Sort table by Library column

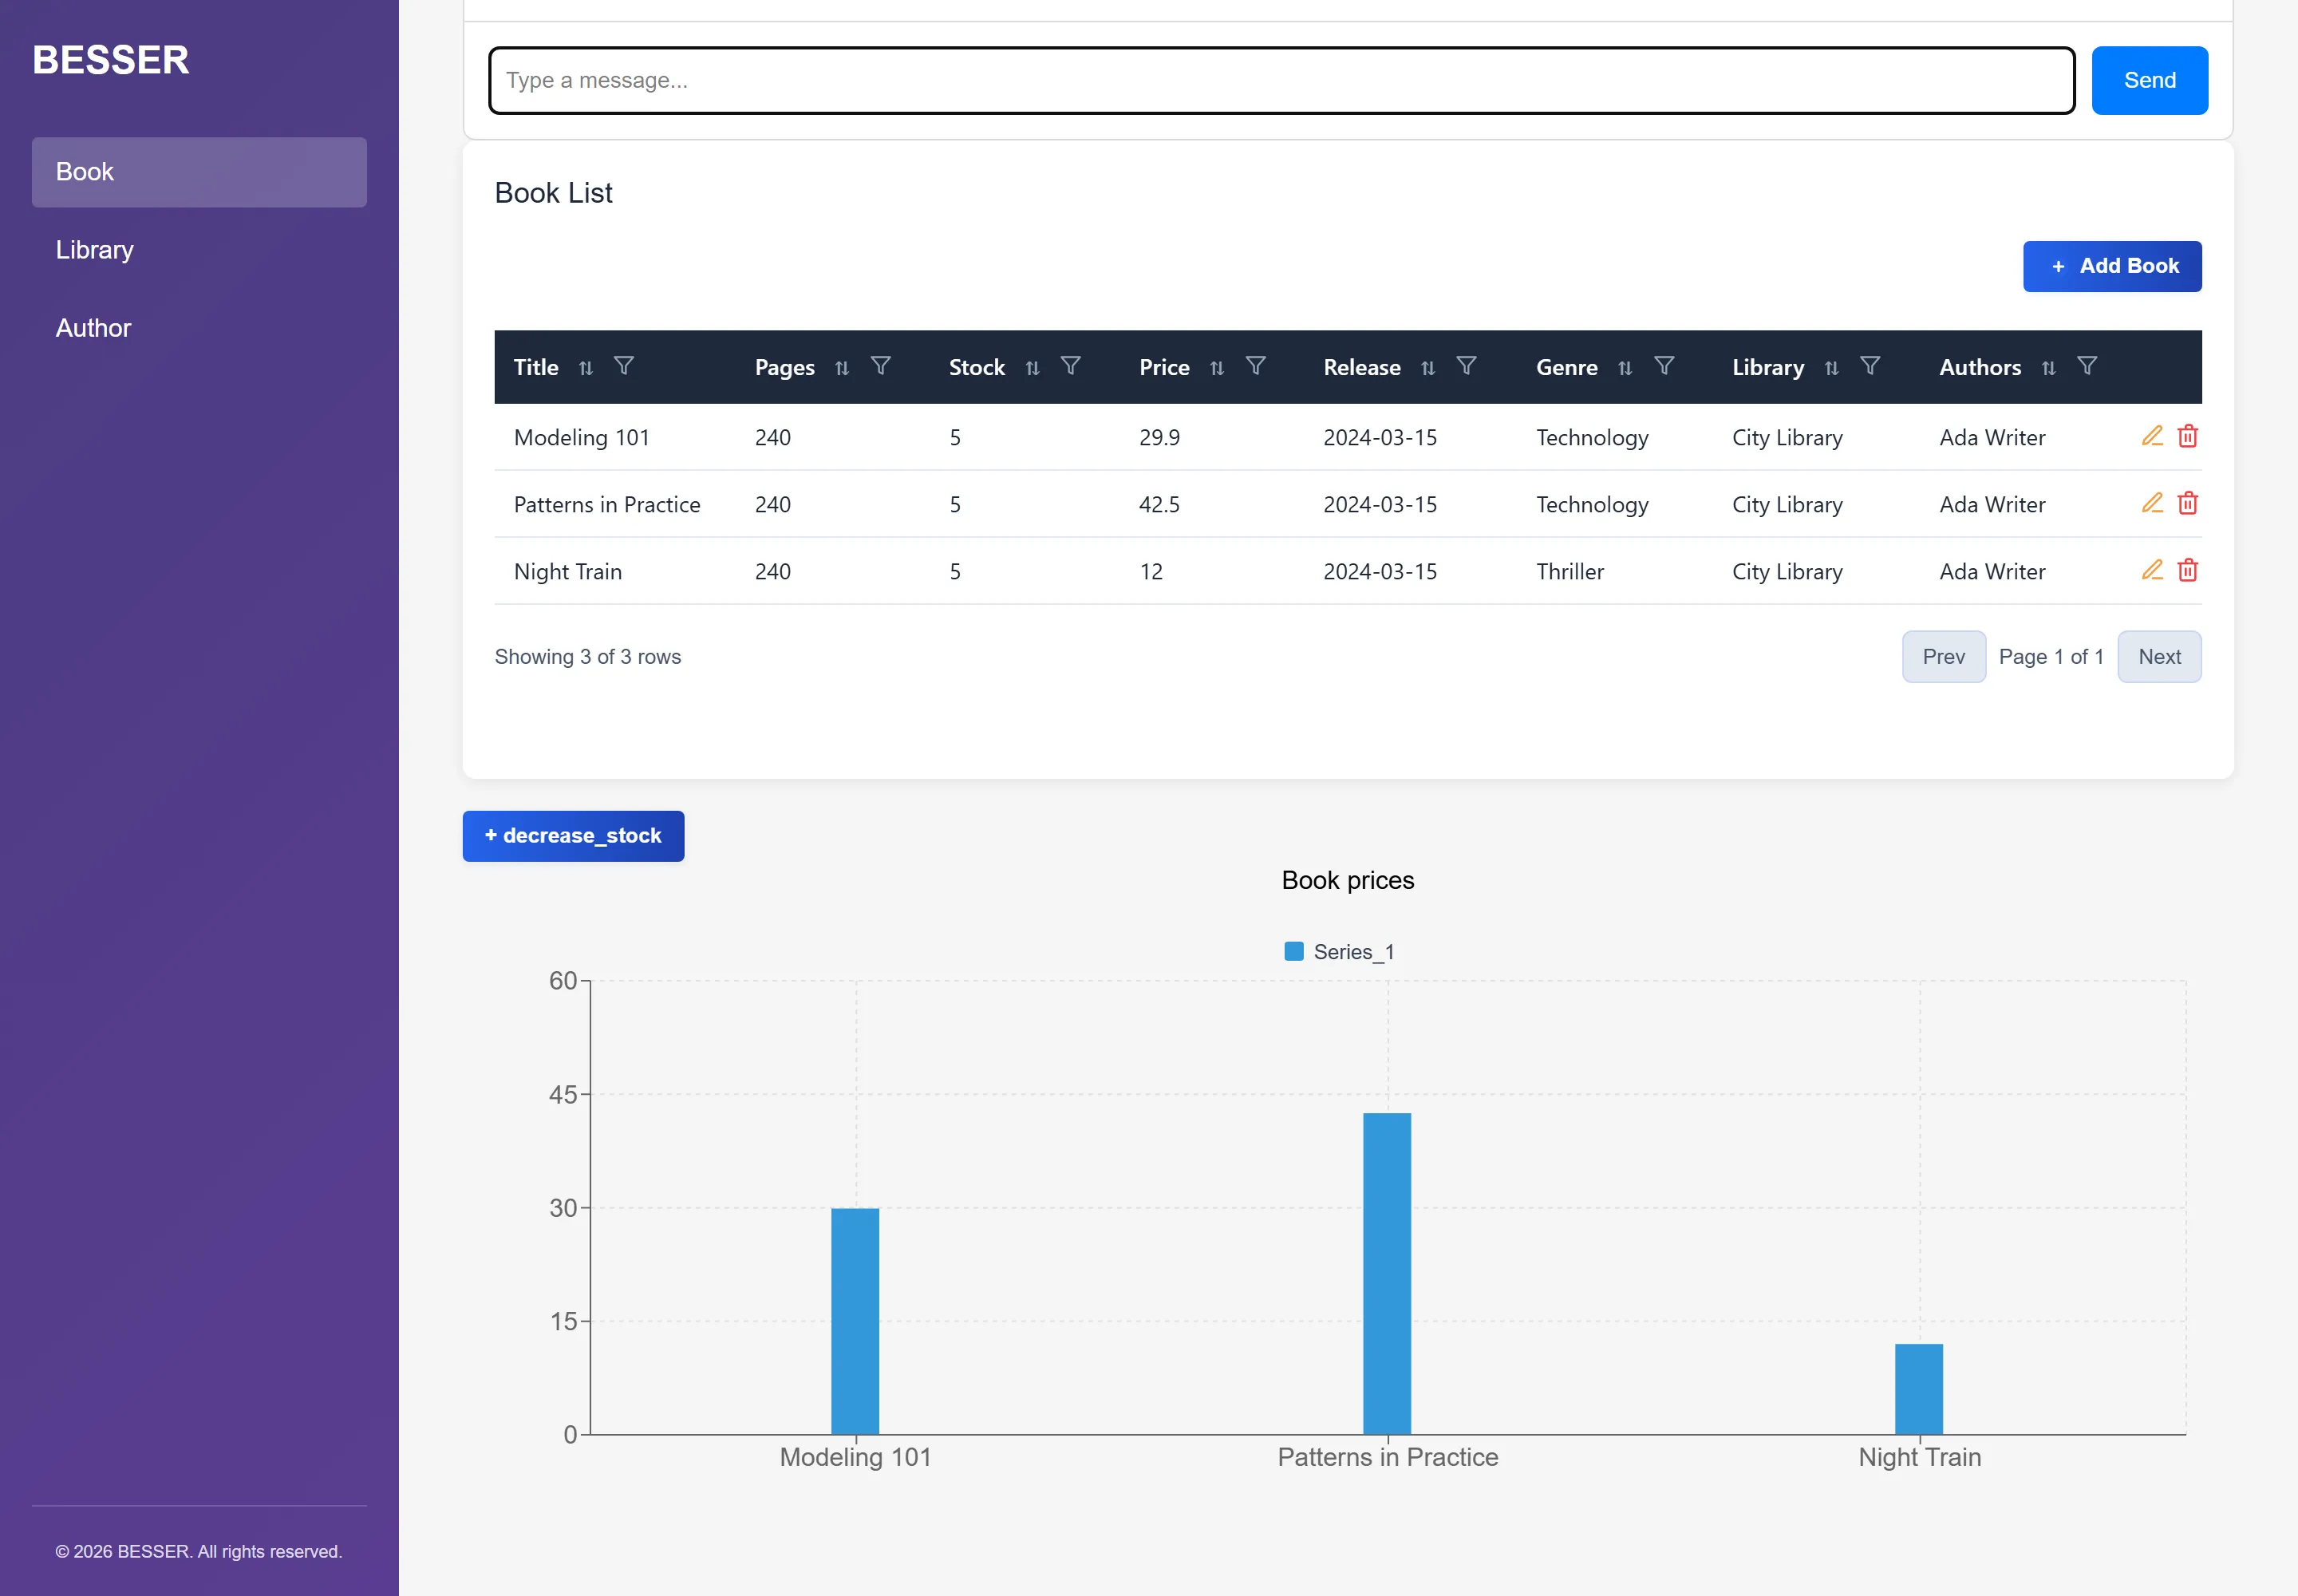point(1832,368)
